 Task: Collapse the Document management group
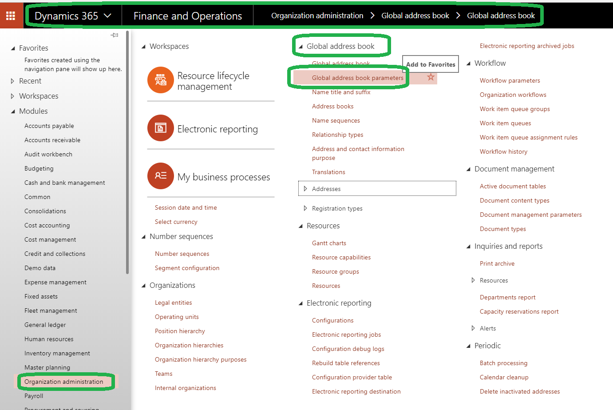[x=468, y=169]
